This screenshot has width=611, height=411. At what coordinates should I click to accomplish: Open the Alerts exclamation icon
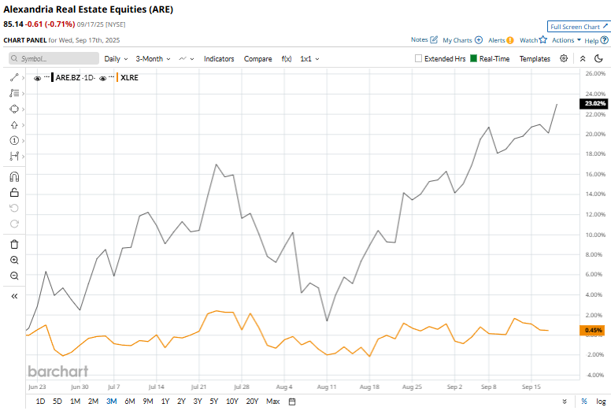(x=510, y=40)
